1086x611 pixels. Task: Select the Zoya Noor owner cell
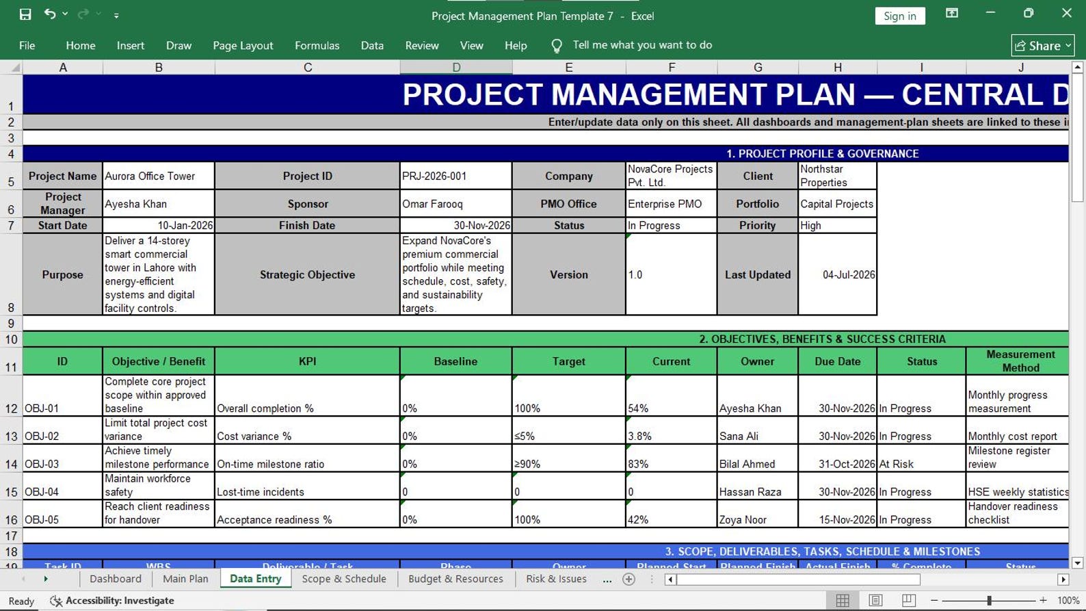point(758,513)
